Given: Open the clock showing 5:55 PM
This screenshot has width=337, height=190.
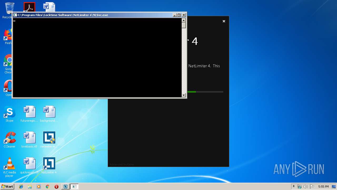Looking at the screenshot, I should pyautogui.click(x=323, y=187).
